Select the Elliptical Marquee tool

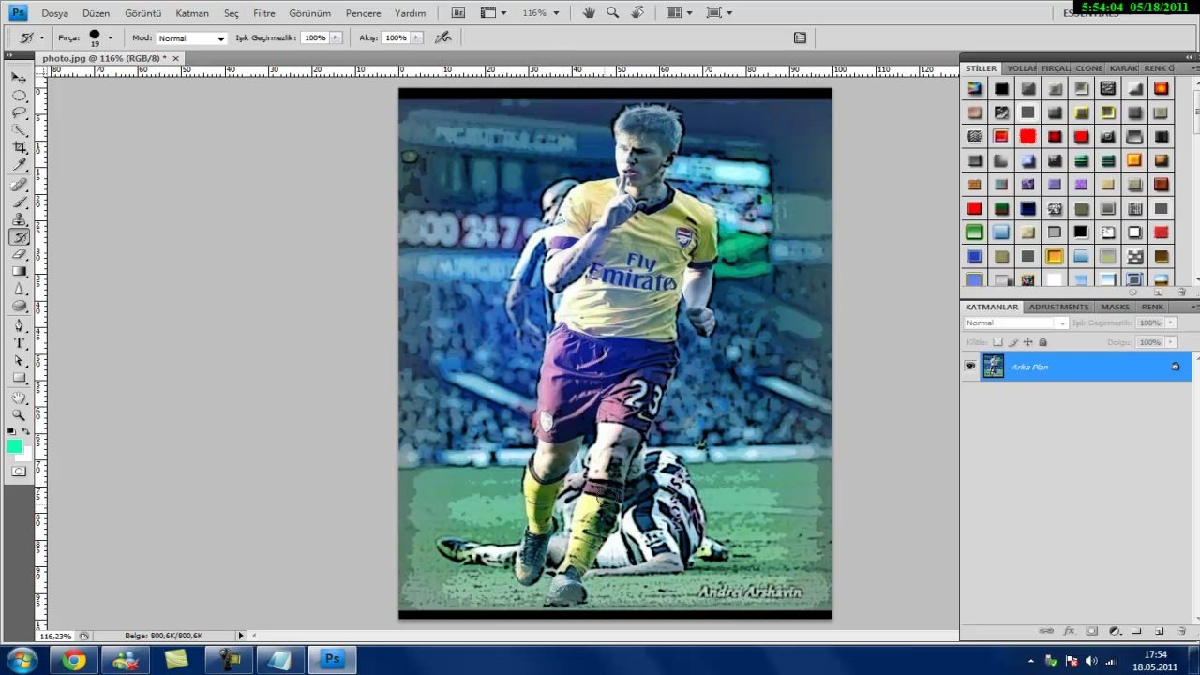[19, 96]
